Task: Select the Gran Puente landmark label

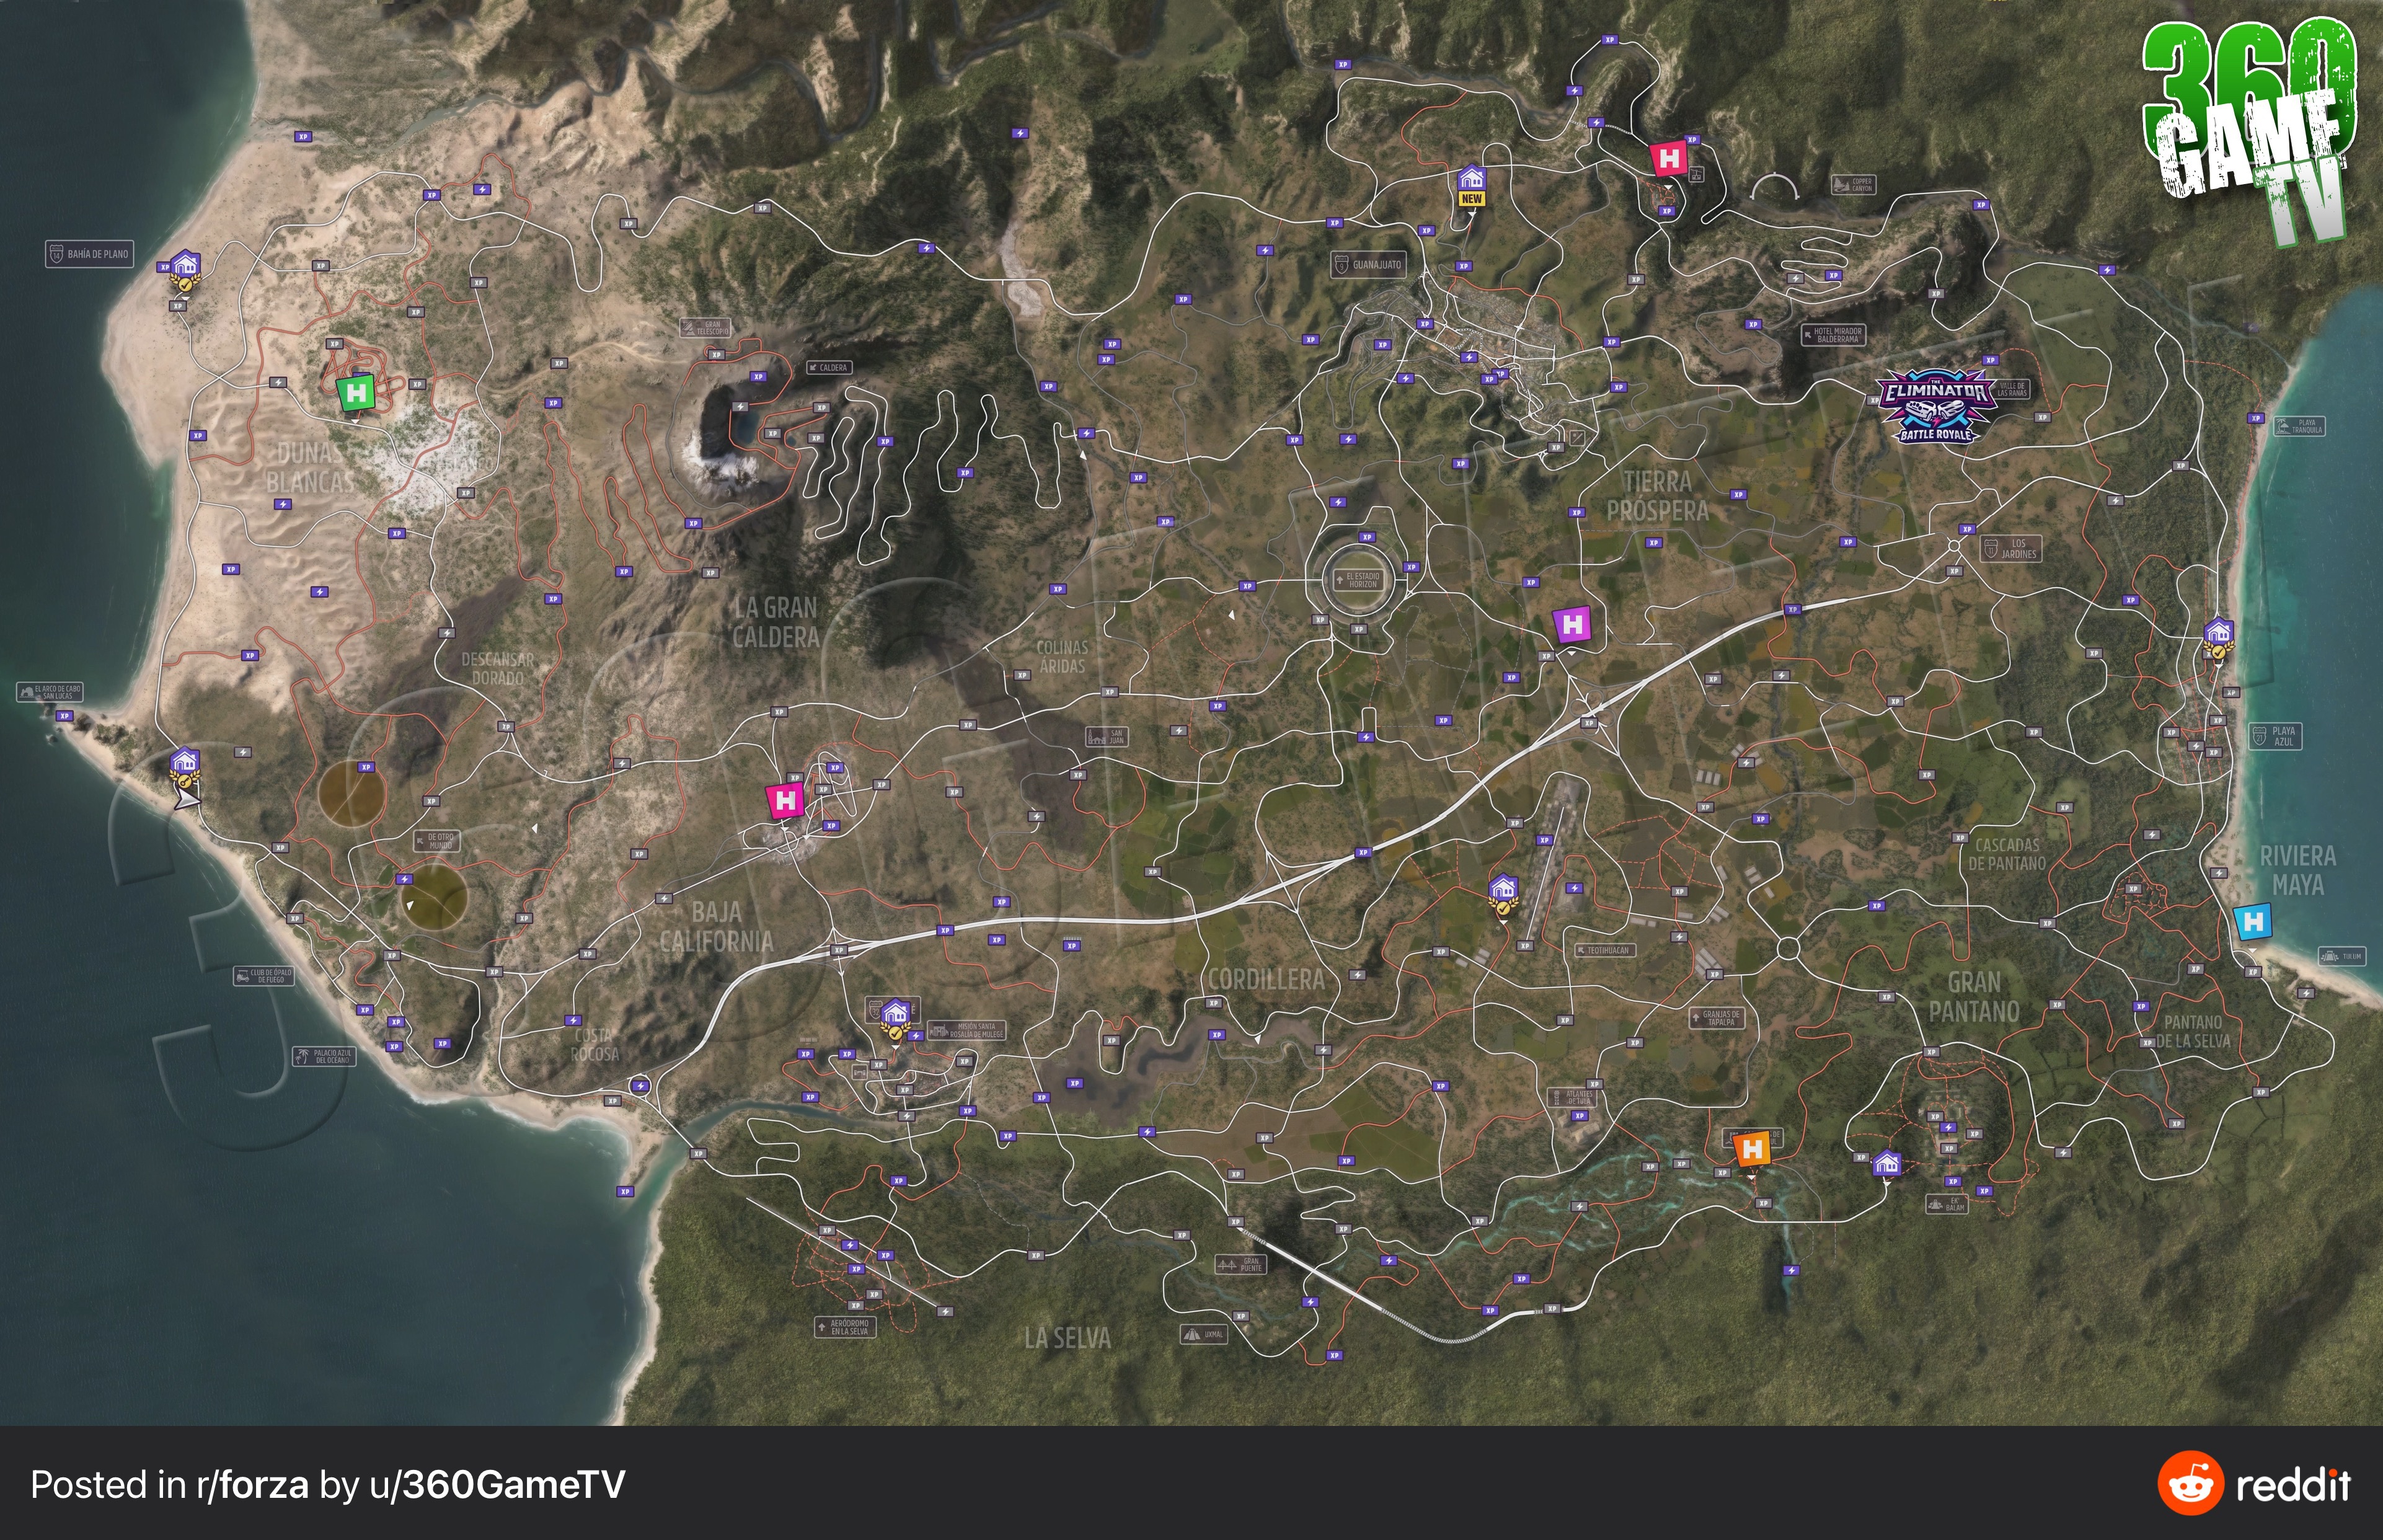Action: 1241,1265
